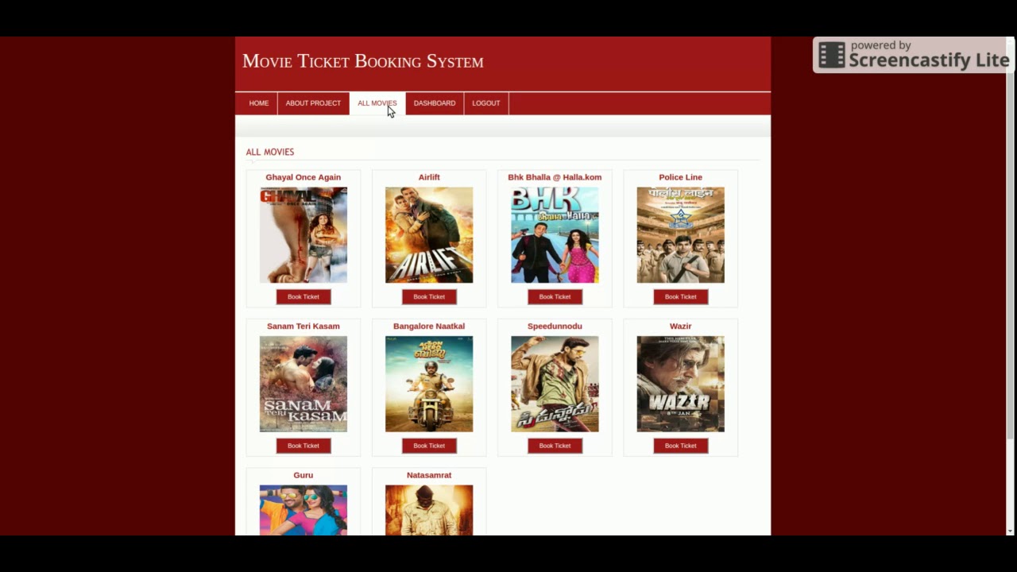Image resolution: width=1017 pixels, height=572 pixels.
Task: Go to the DASHBOARD page
Action: 435,103
